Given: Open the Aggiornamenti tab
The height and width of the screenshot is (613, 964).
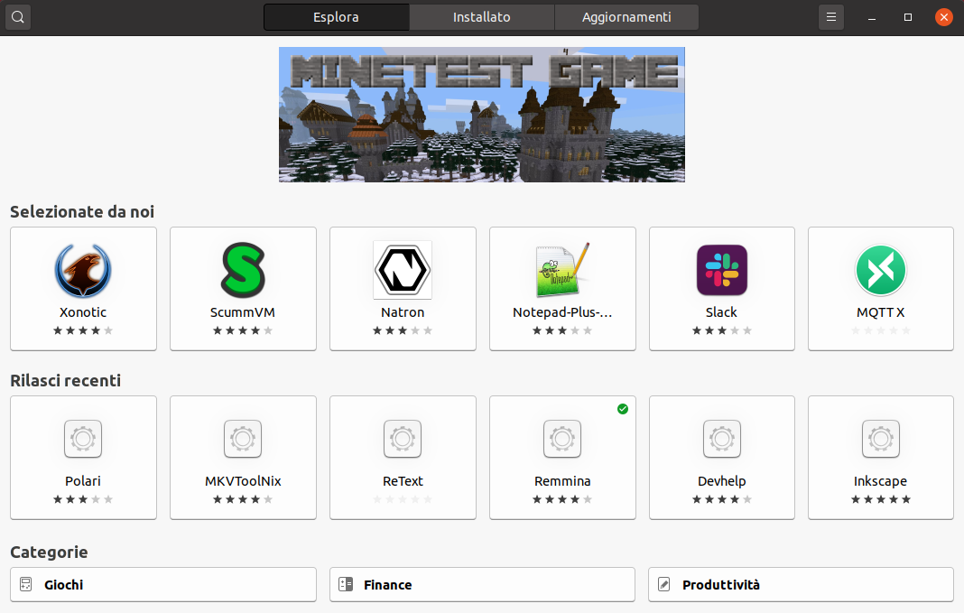Looking at the screenshot, I should [x=626, y=17].
